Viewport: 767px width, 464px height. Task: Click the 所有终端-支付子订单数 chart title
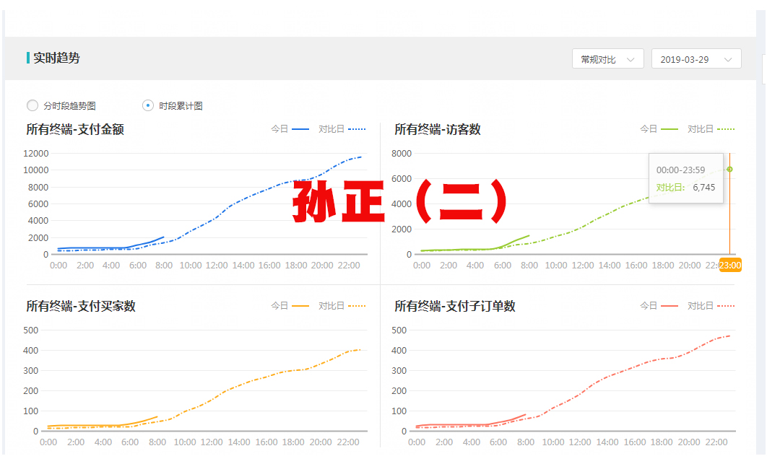click(x=455, y=307)
